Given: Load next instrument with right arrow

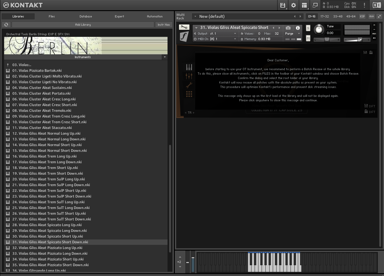Looking at the screenshot, I should click(279, 28).
